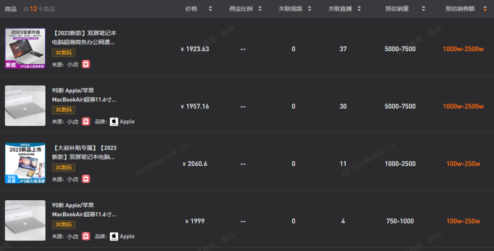The height and width of the screenshot is (251, 494).
Task: Click the shop icon in the third product row
Action: coord(86,179)
